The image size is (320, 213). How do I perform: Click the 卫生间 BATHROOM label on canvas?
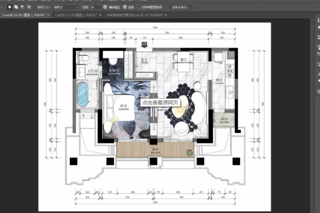click(x=92, y=72)
